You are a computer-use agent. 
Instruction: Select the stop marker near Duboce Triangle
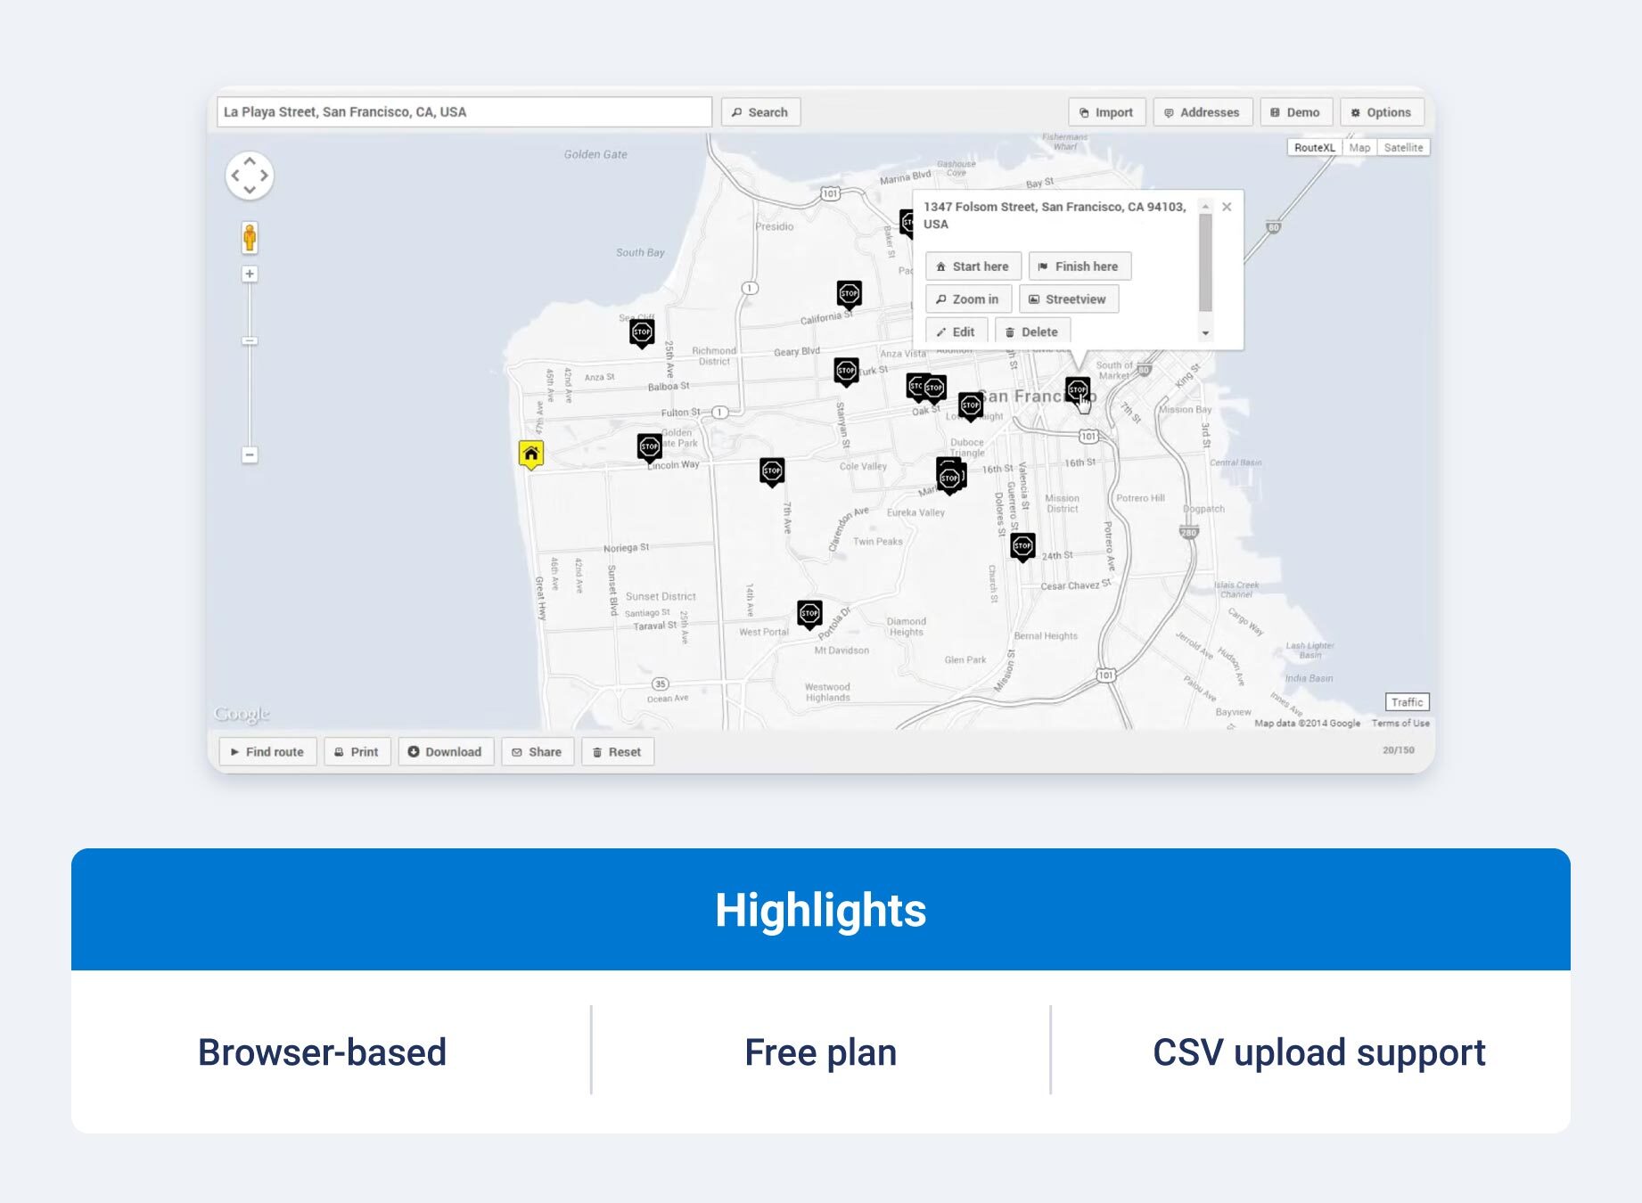971,406
